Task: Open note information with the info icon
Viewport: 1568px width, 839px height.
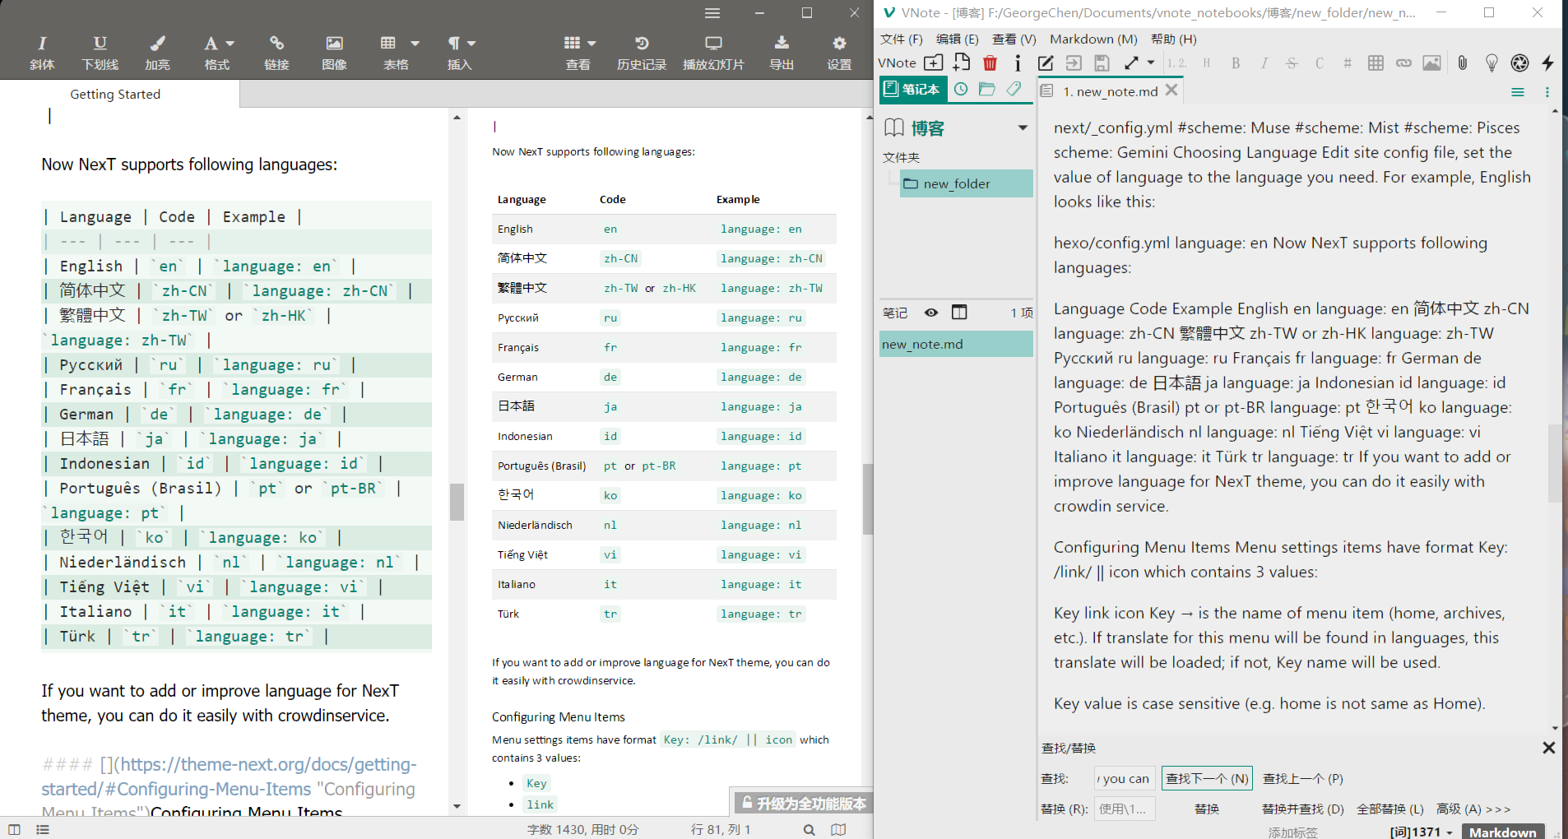Action: [x=1018, y=63]
